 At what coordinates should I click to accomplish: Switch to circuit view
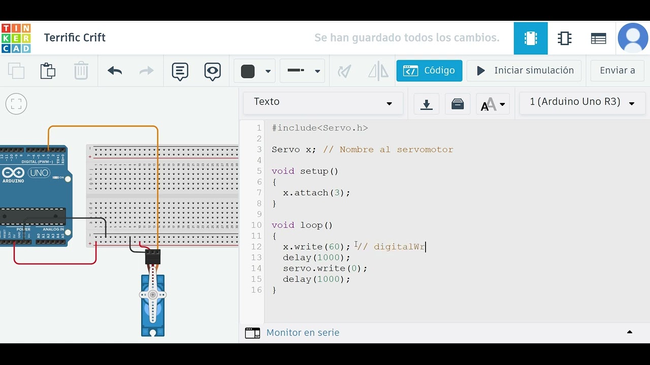[531, 38]
